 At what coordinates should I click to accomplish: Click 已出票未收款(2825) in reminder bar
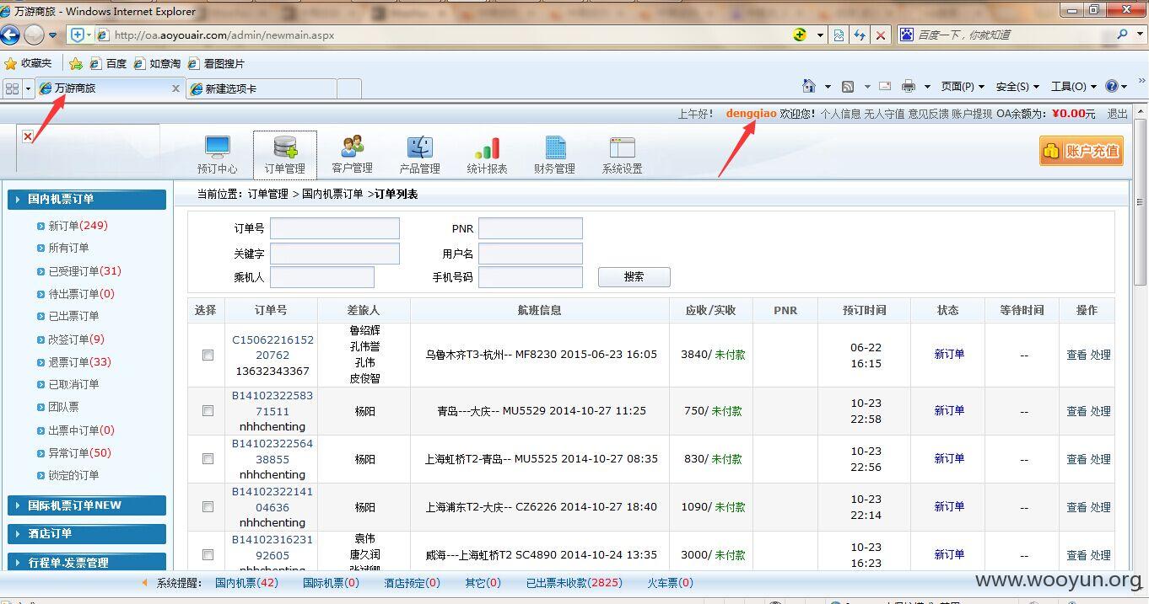(574, 582)
